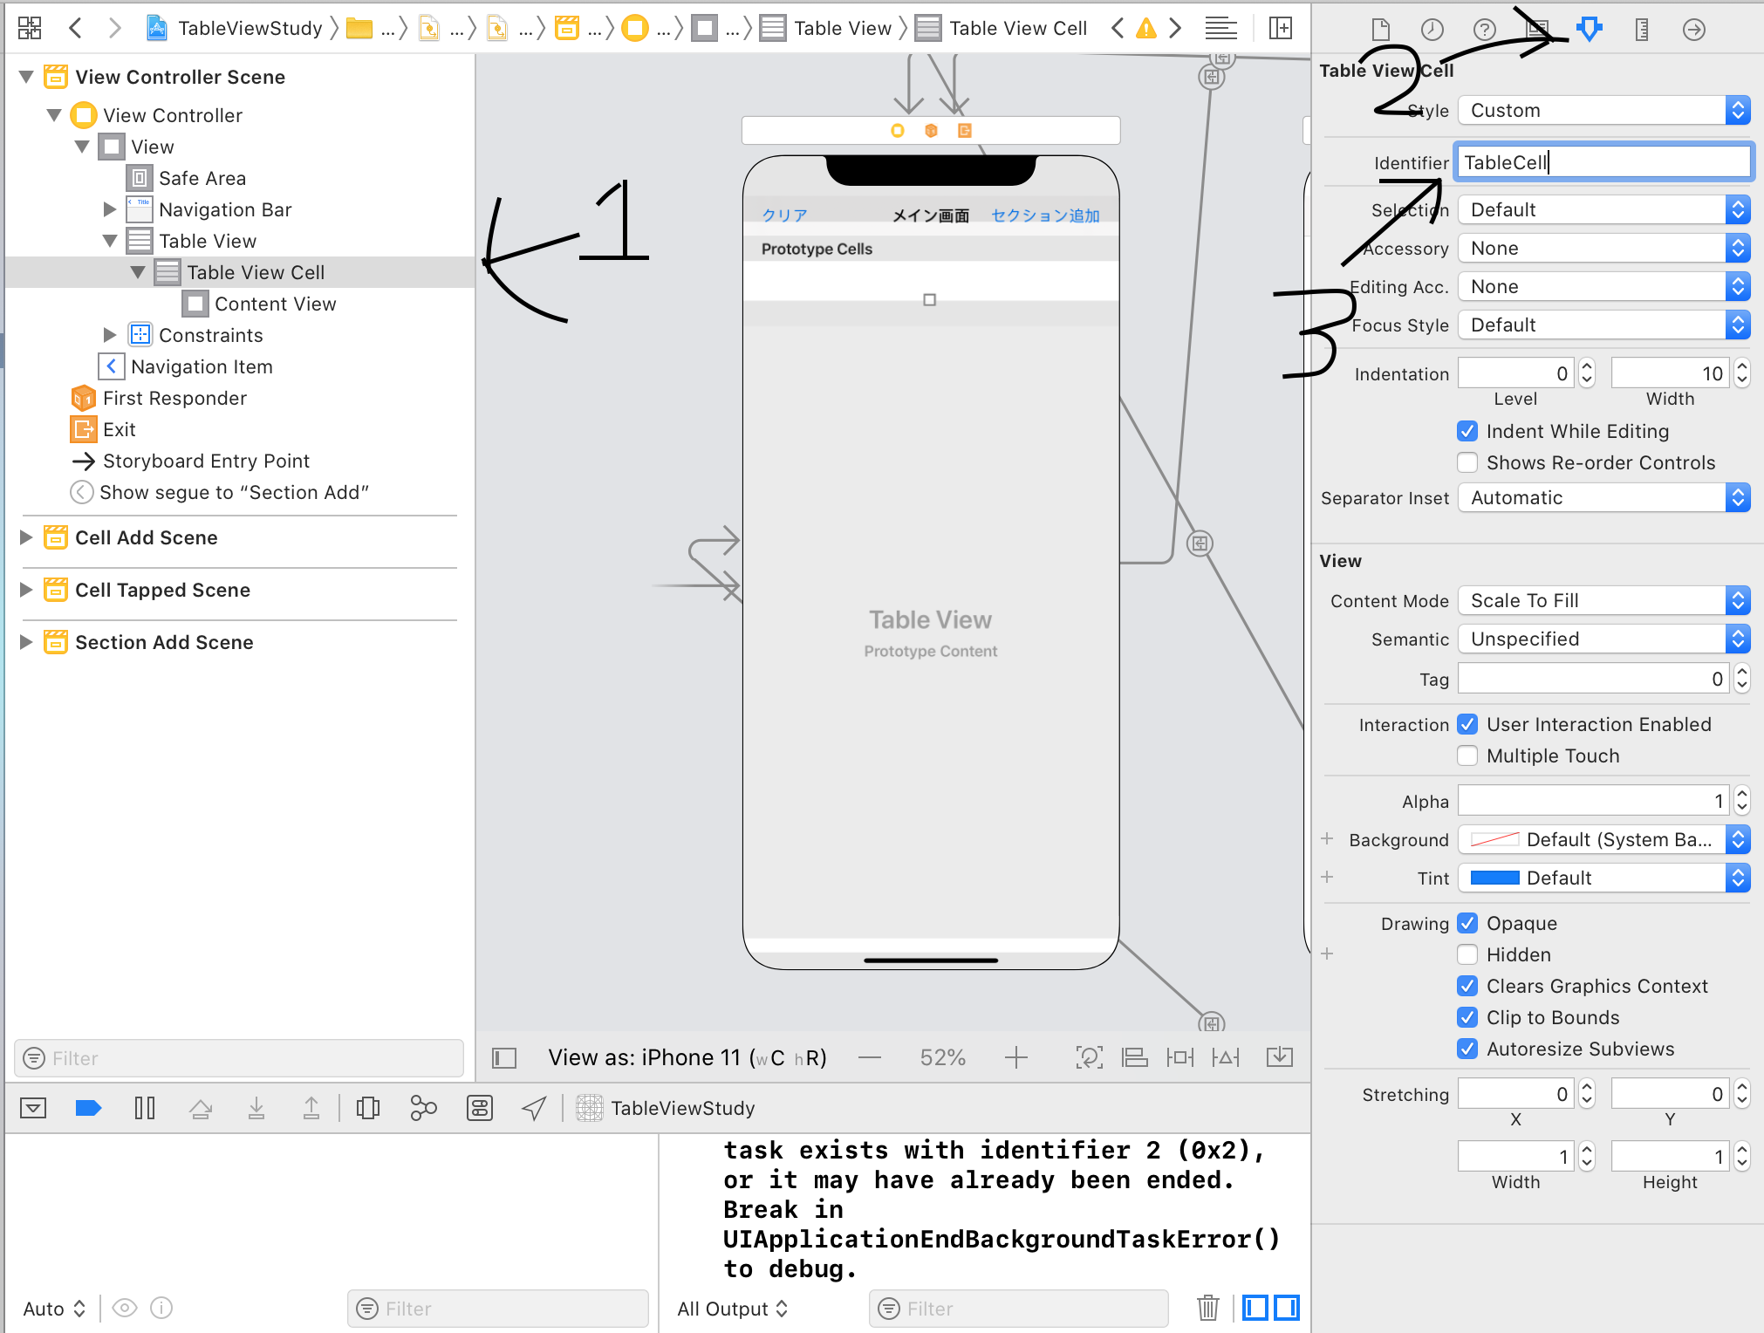Click the simulate location arrow icon

[x=534, y=1108]
